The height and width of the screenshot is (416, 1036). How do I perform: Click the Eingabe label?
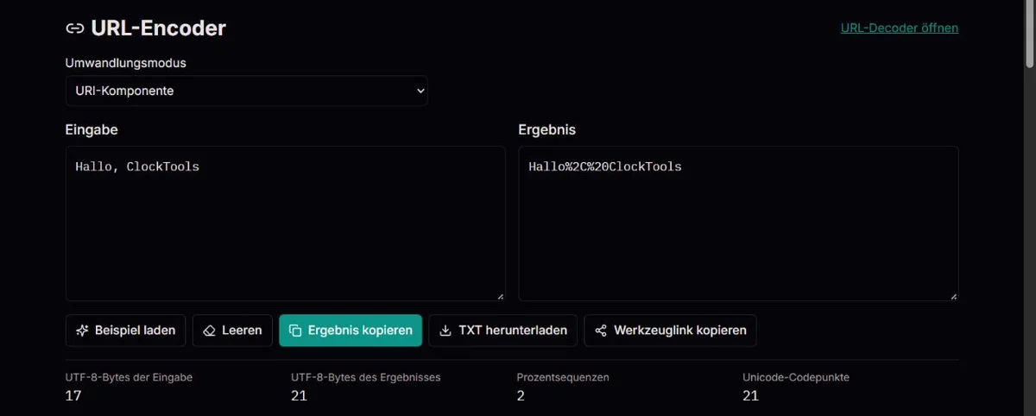[x=92, y=130]
